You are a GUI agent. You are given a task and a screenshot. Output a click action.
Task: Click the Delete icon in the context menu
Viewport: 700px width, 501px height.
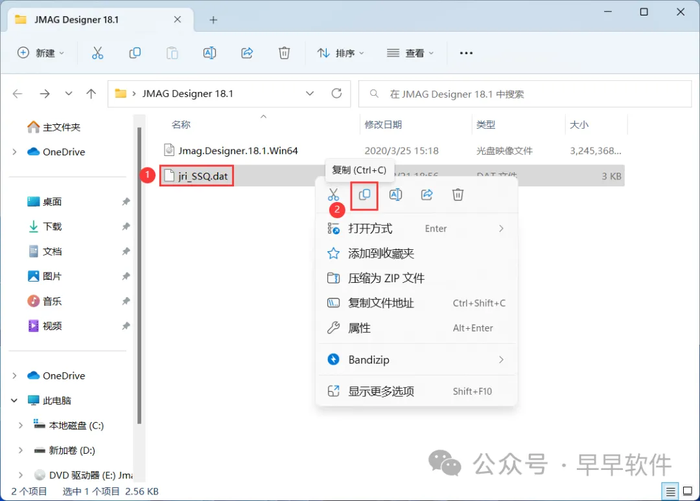458,194
